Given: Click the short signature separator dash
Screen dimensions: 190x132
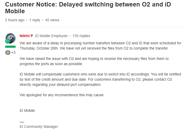Looking at the screenshot, I should 22,122.
